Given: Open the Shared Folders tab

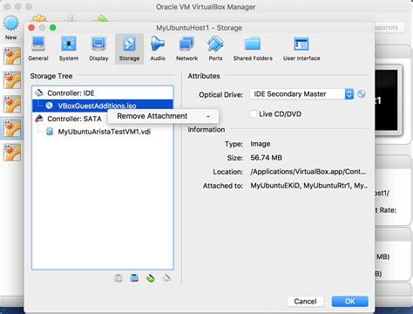Looking at the screenshot, I should click(253, 49).
